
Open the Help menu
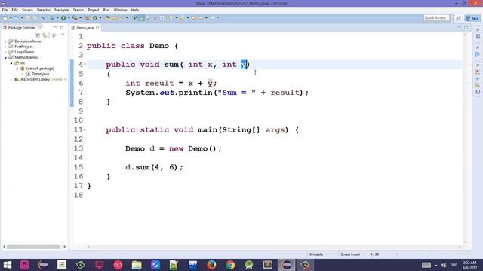pos(135,10)
